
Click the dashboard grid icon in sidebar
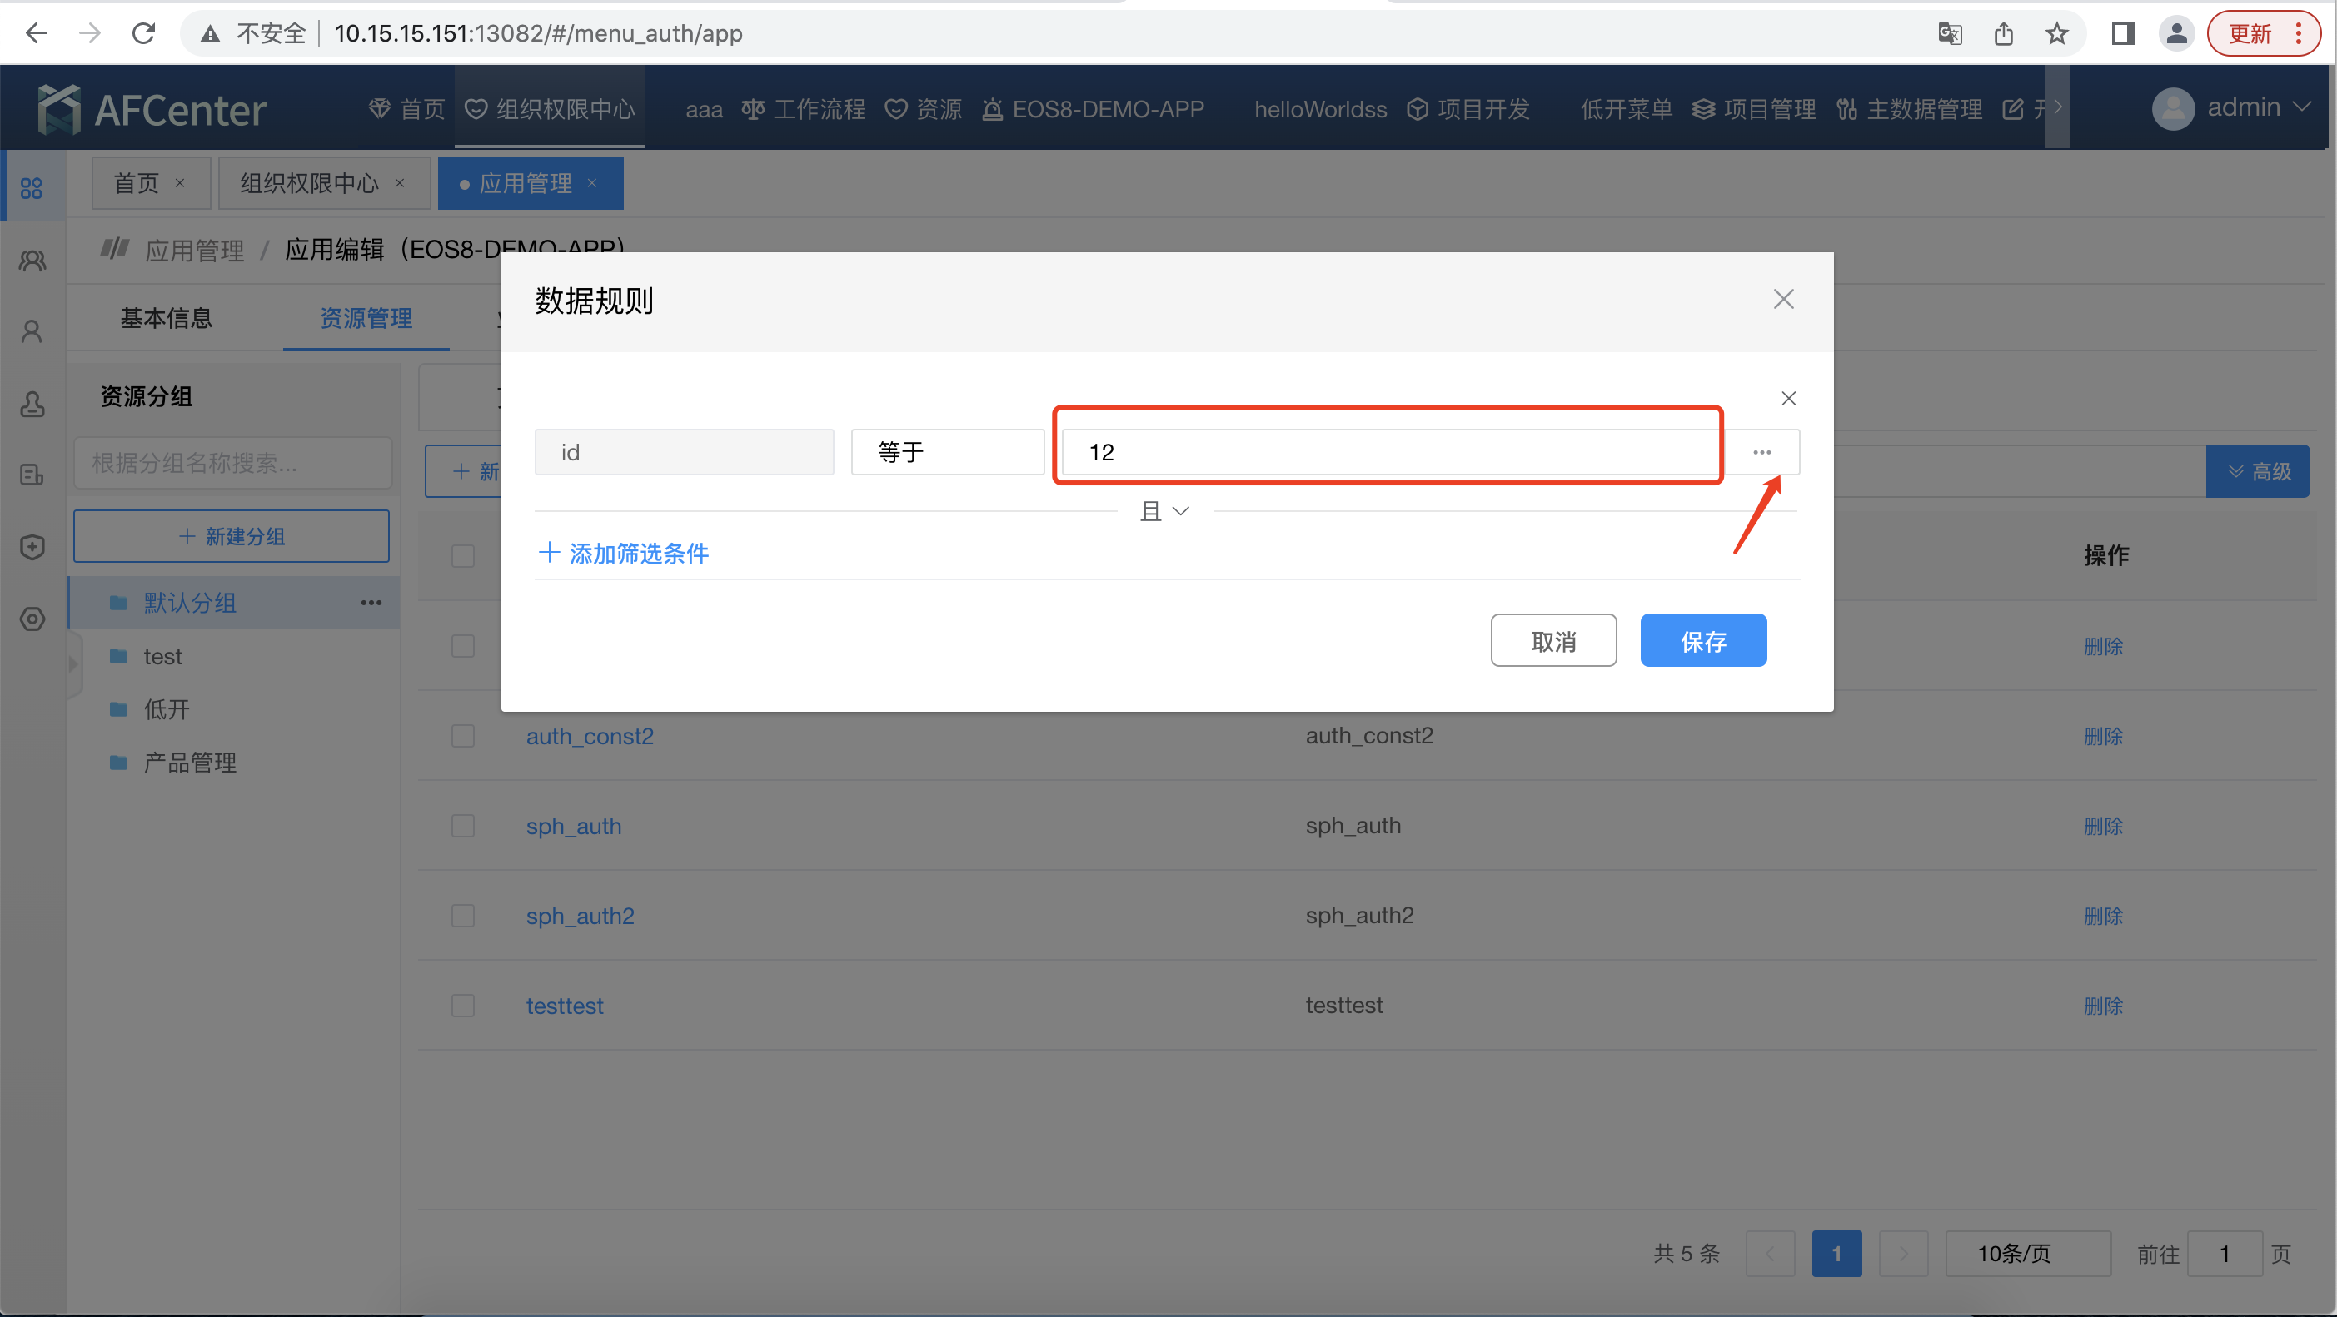click(32, 188)
